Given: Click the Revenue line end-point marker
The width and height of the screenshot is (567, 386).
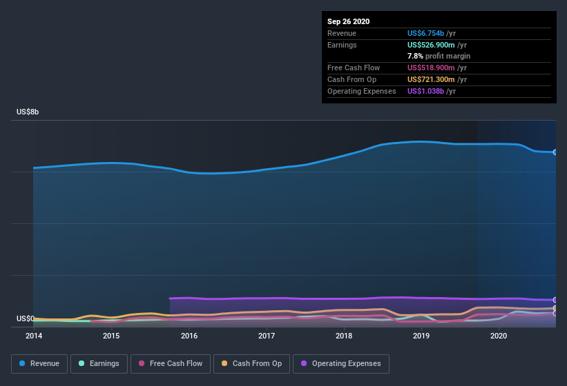Looking at the screenshot, I should click(x=555, y=152).
